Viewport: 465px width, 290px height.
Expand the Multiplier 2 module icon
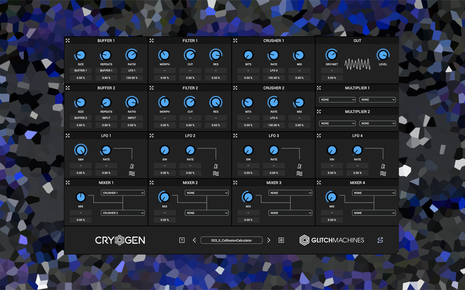[319, 112]
